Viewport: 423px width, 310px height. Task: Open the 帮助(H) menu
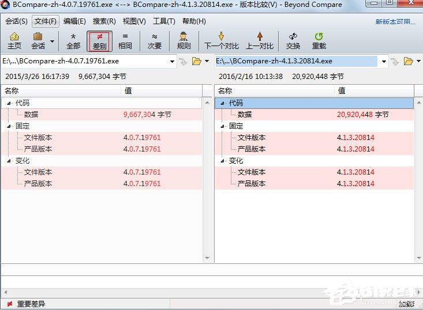[x=194, y=21]
